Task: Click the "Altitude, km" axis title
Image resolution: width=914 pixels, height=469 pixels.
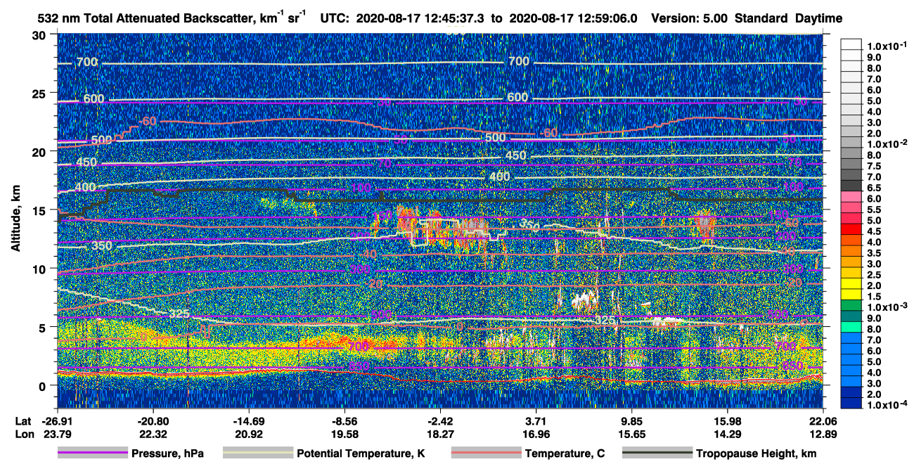Action: click(x=15, y=219)
